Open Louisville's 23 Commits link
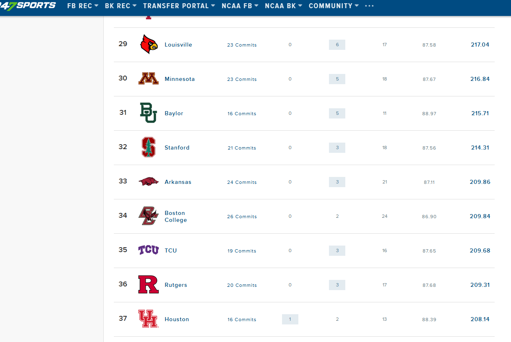511x342 pixels. click(242, 45)
